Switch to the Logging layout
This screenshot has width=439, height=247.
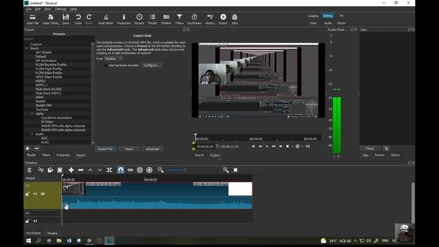tap(313, 16)
